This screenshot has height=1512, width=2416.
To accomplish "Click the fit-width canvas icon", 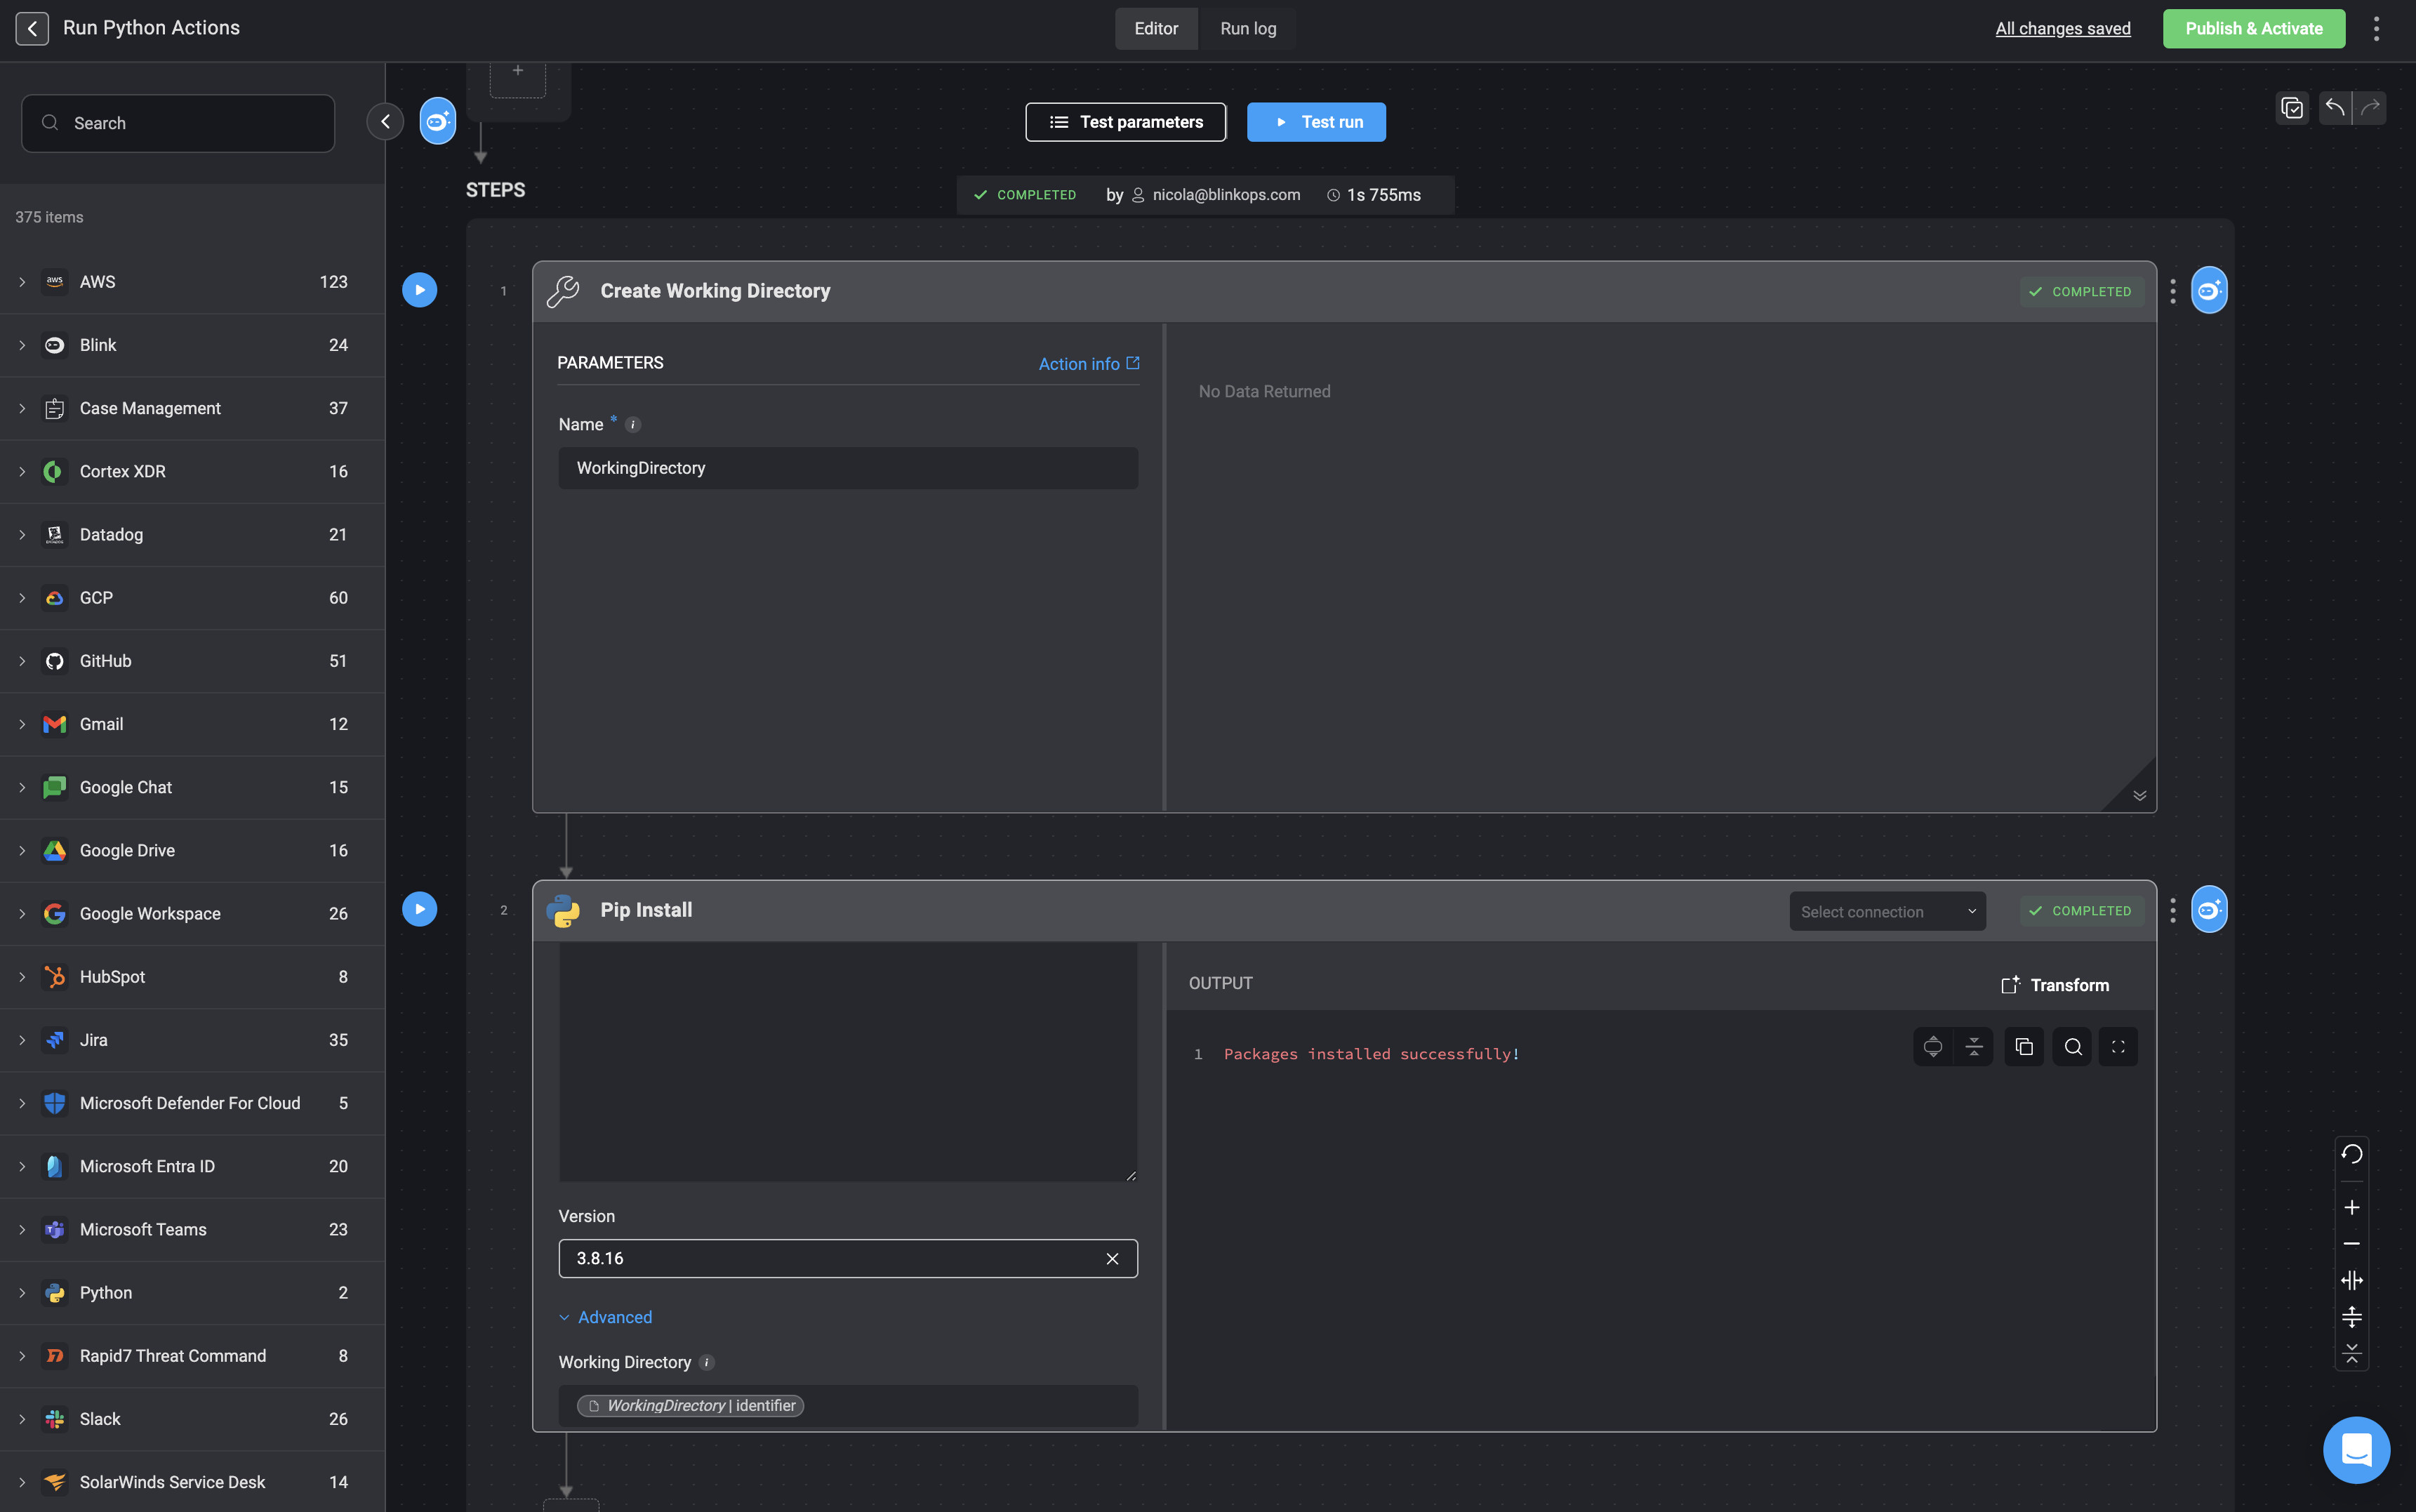I will pyautogui.click(x=2351, y=1280).
